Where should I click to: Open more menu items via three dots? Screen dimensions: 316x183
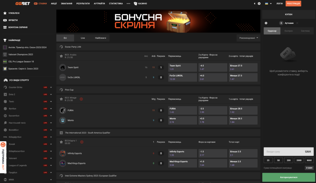[x=128, y=3]
